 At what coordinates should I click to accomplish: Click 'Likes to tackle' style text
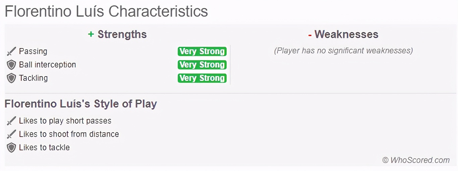44,148
